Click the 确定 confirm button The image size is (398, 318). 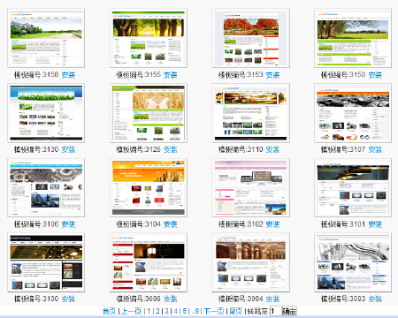click(x=289, y=311)
